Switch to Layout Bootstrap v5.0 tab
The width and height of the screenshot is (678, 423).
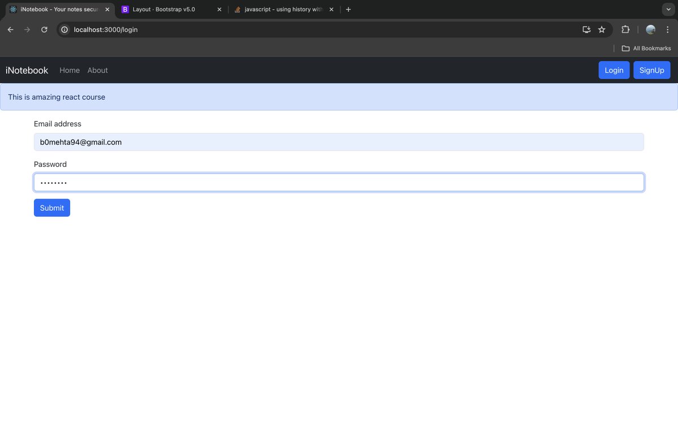pyautogui.click(x=172, y=10)
